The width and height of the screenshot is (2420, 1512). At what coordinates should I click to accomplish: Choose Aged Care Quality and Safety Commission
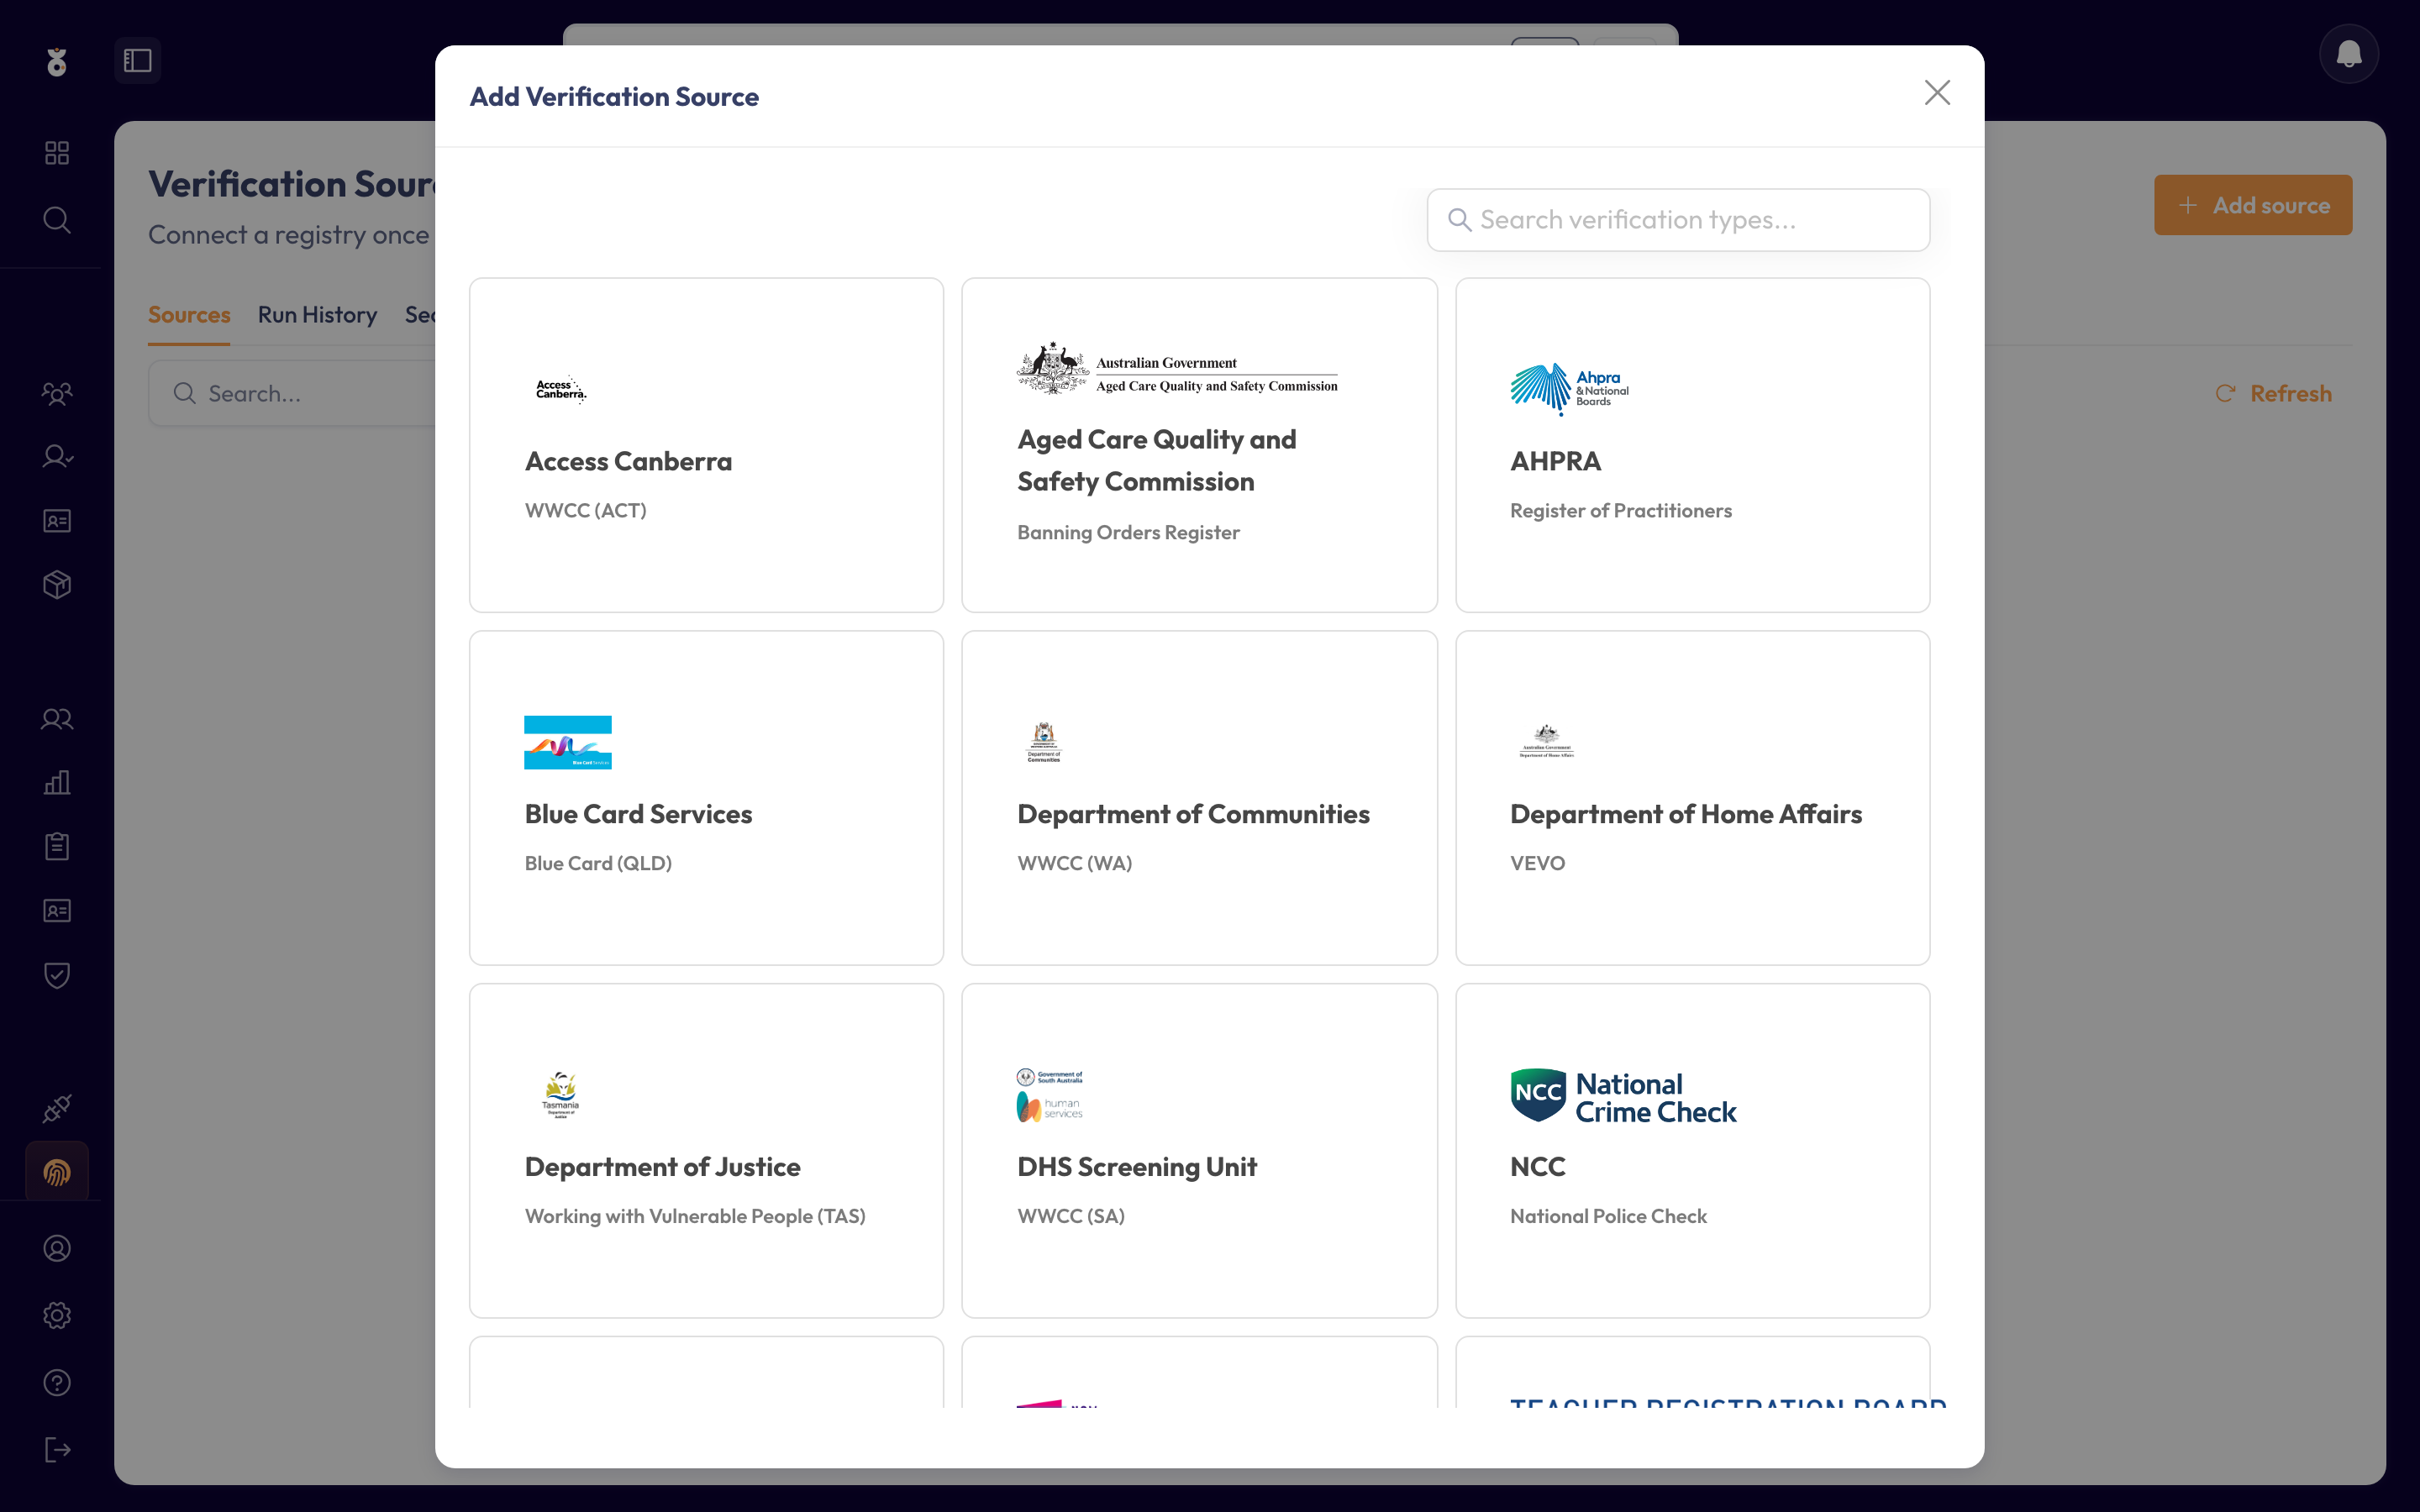tap(1199, 445)
